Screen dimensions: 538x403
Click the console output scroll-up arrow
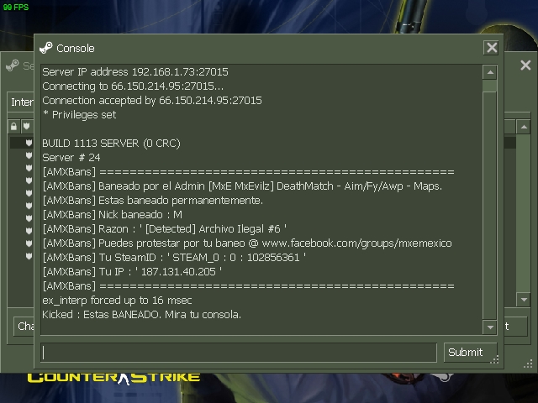coord(490,72)
